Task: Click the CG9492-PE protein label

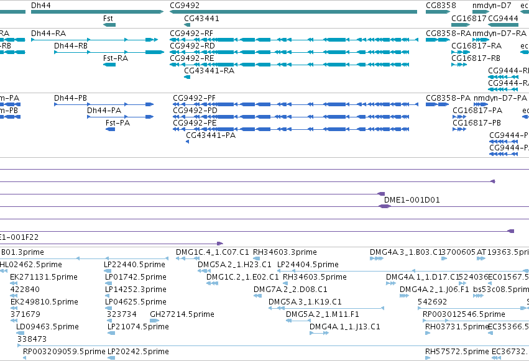Action: pos(195,123)
